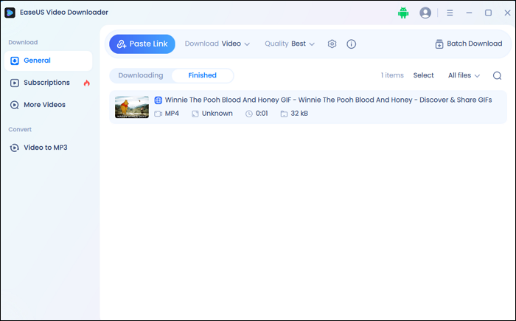Click the Winnie The Pooh Blood And Honey title

[x=328, y=100]
